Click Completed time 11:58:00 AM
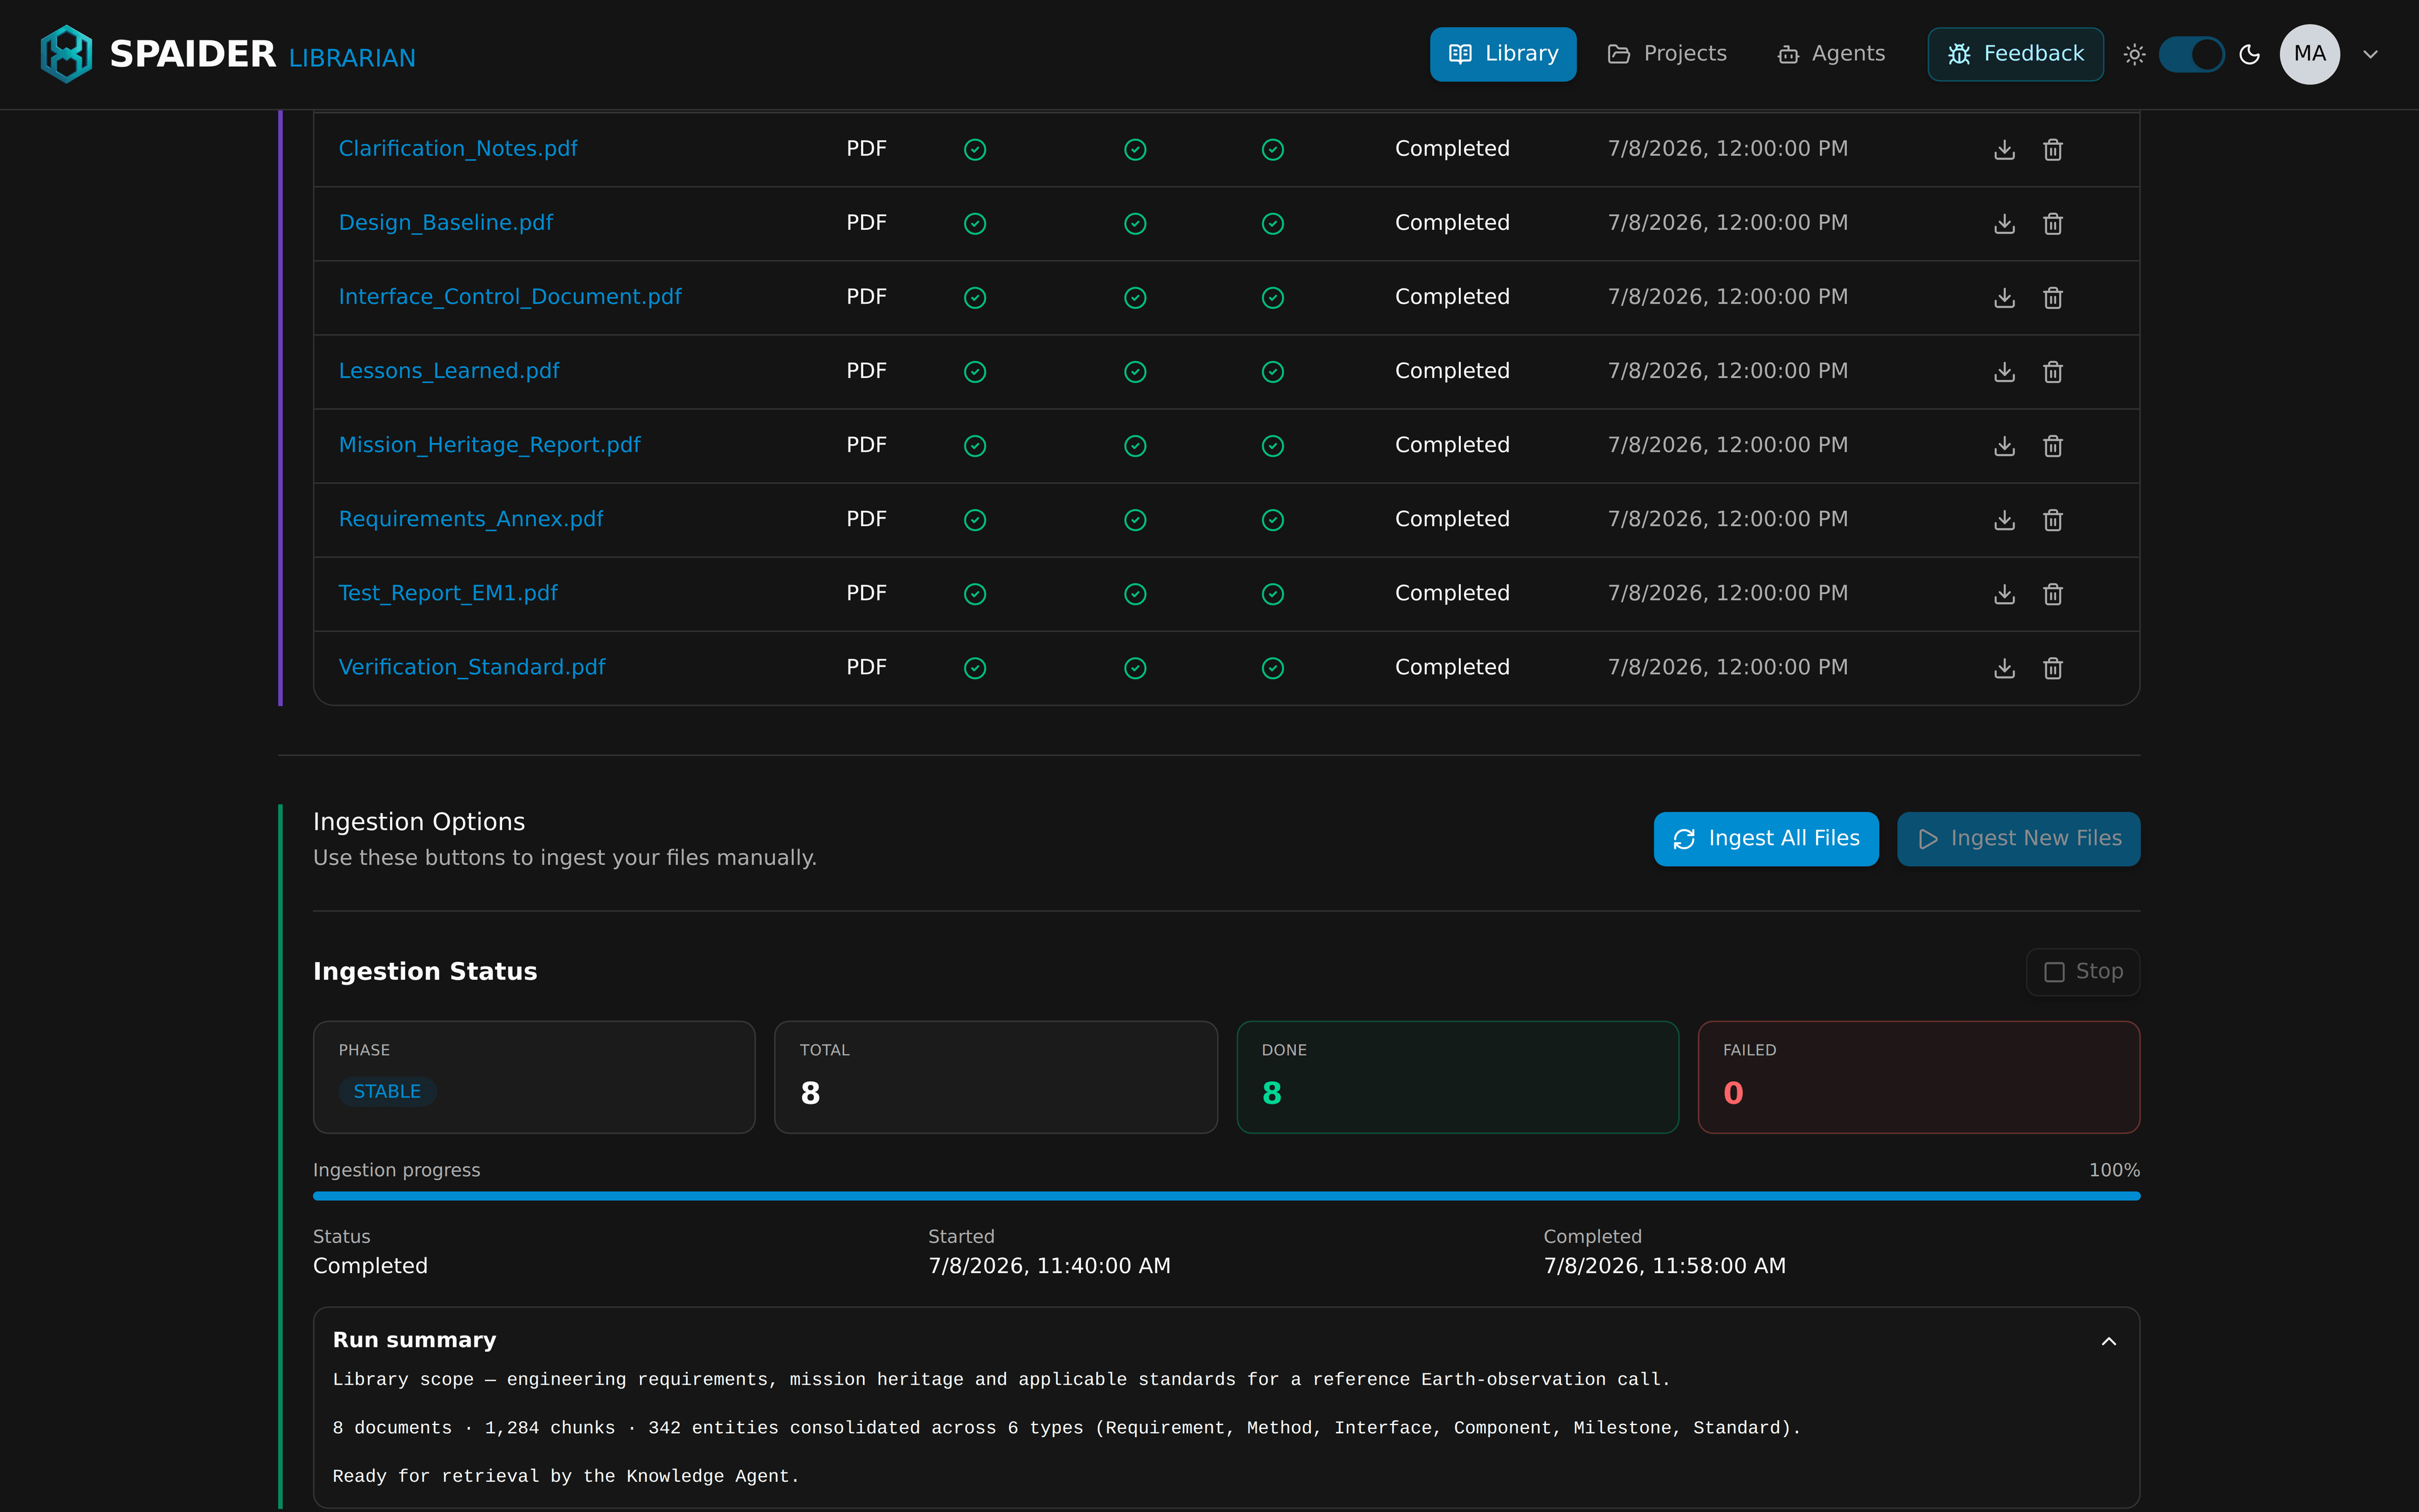The width and height of the screenshot is (2419, 1512). [1664, 1266]
